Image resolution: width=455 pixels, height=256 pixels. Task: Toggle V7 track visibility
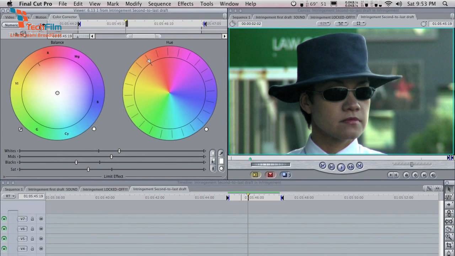click(x=4, y=219)
